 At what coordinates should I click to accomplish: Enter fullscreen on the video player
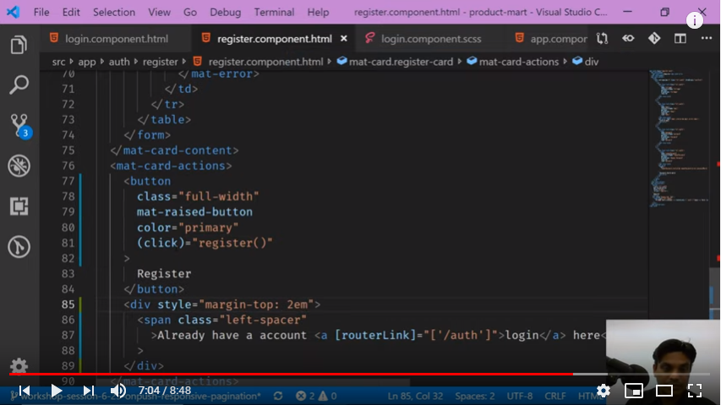695,391
